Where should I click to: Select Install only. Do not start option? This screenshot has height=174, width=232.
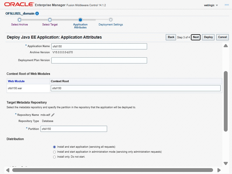click(x=55, y=157)
